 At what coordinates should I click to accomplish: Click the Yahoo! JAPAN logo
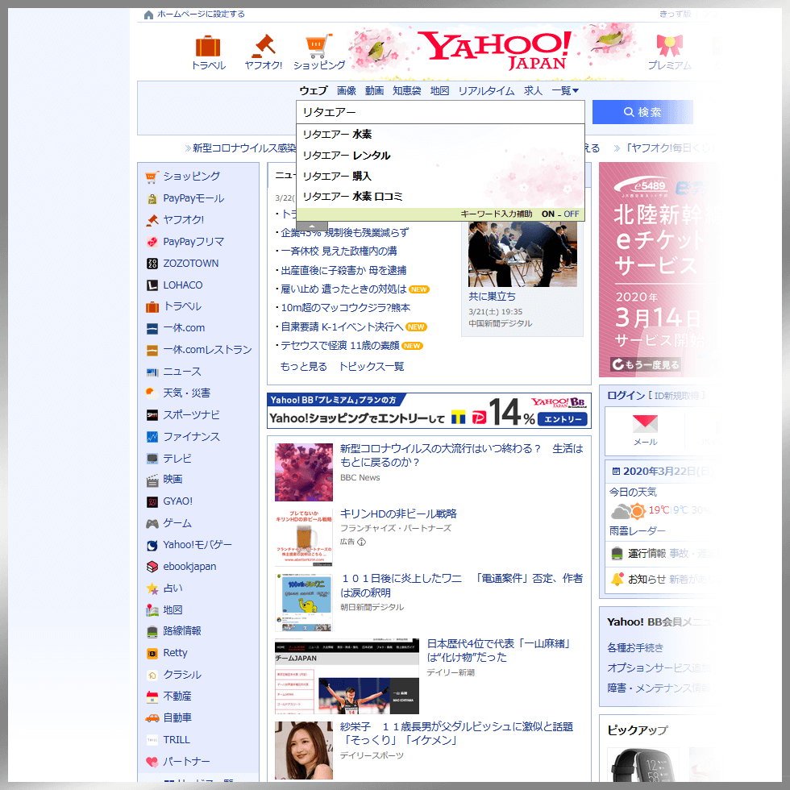point(497,50)
